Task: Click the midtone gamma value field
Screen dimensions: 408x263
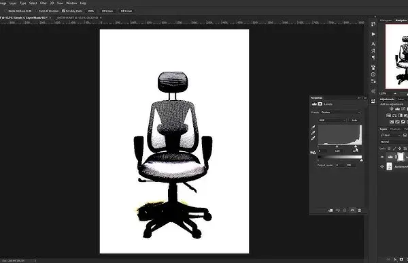Action: [x=339, y=151]
